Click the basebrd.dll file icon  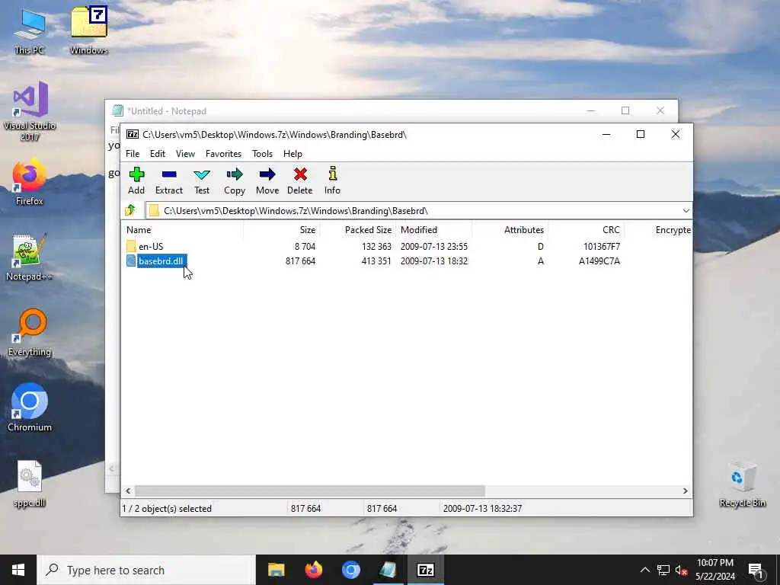(x=131, y=261)
